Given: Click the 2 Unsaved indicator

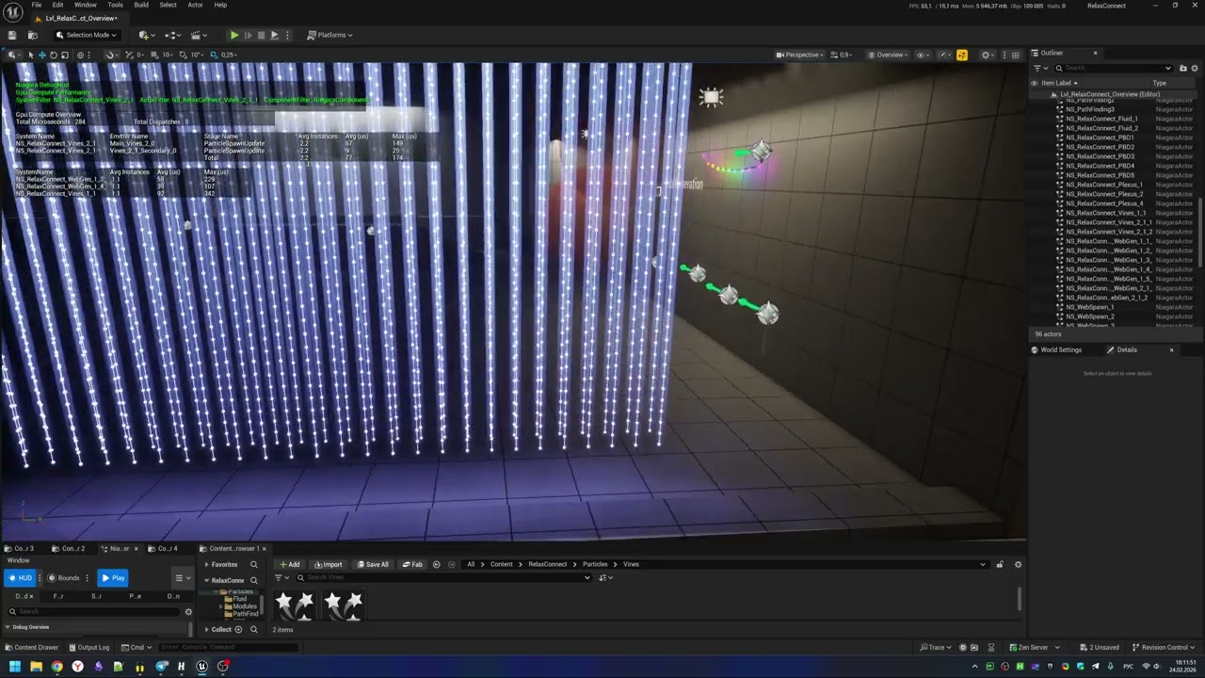Looking at the screenshot, I should coord(1099,648).
